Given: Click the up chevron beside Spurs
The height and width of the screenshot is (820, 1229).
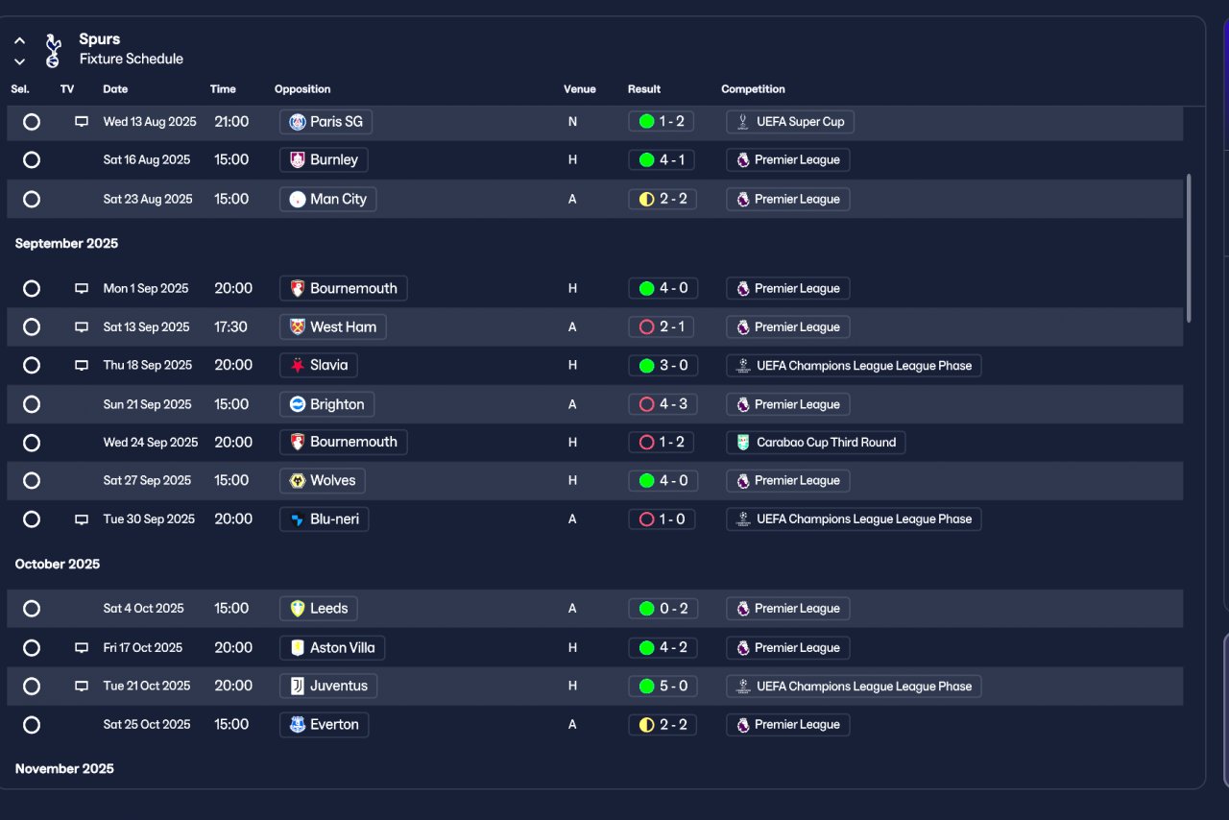Looking at the screenshot, I should point(19,41).
